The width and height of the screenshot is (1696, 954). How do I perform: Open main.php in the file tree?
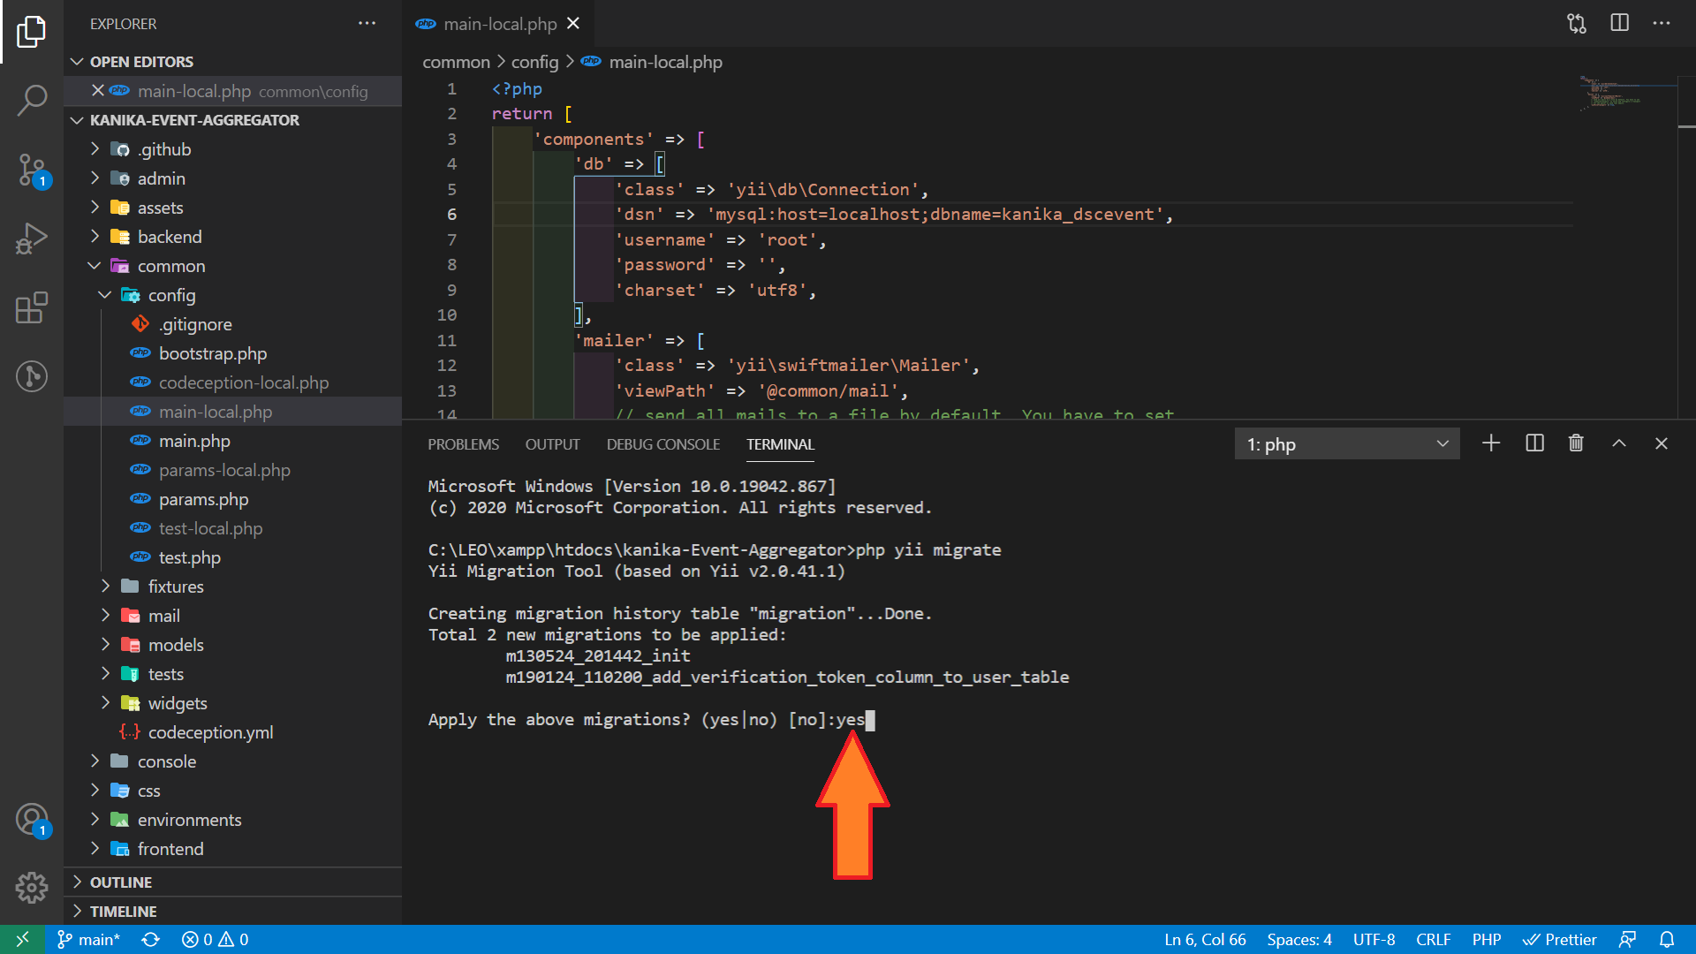click(234, 441)
